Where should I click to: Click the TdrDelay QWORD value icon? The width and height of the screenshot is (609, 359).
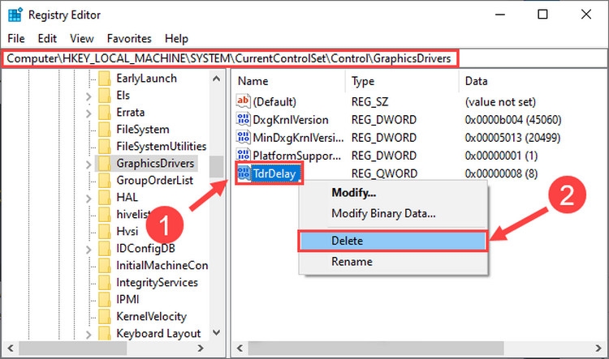[244, 173]
